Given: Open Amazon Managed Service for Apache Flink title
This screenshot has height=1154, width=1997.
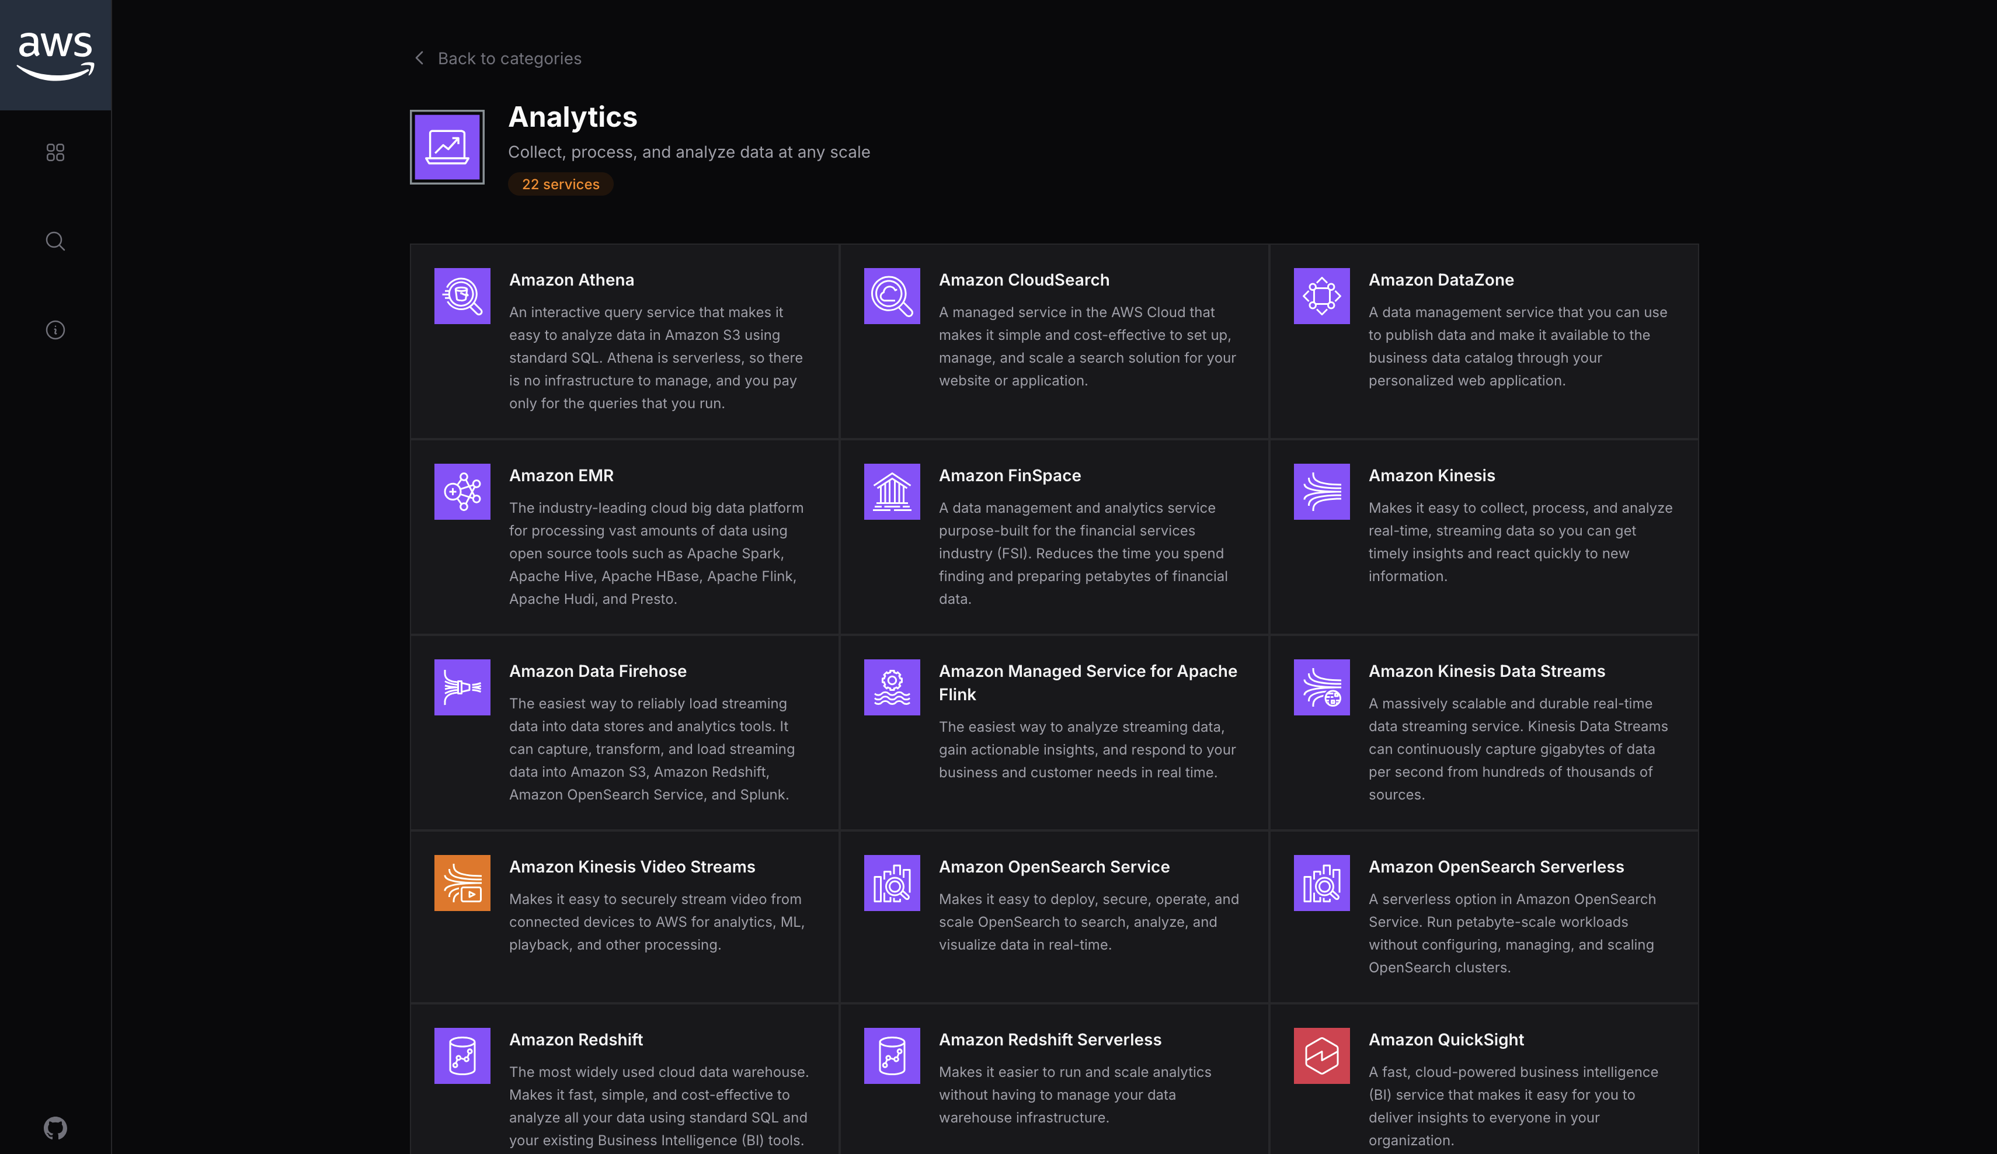Looking at the screenshot, I should pyautogui.click(x=1088, y=682).
